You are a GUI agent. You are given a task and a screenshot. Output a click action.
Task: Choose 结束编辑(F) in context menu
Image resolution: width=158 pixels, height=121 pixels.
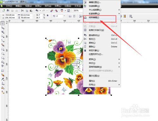tap(102, 17)
